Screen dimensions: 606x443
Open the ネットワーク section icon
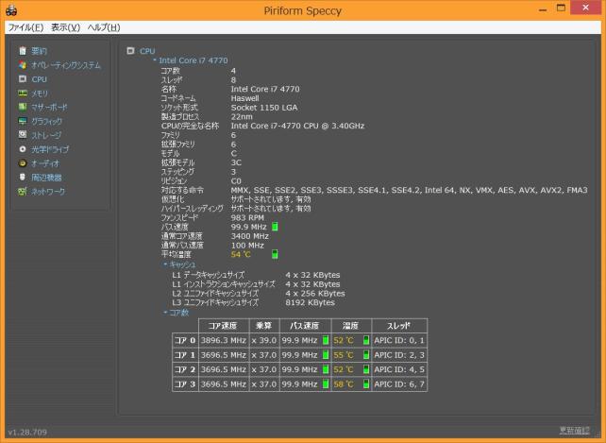click(22, 192)
